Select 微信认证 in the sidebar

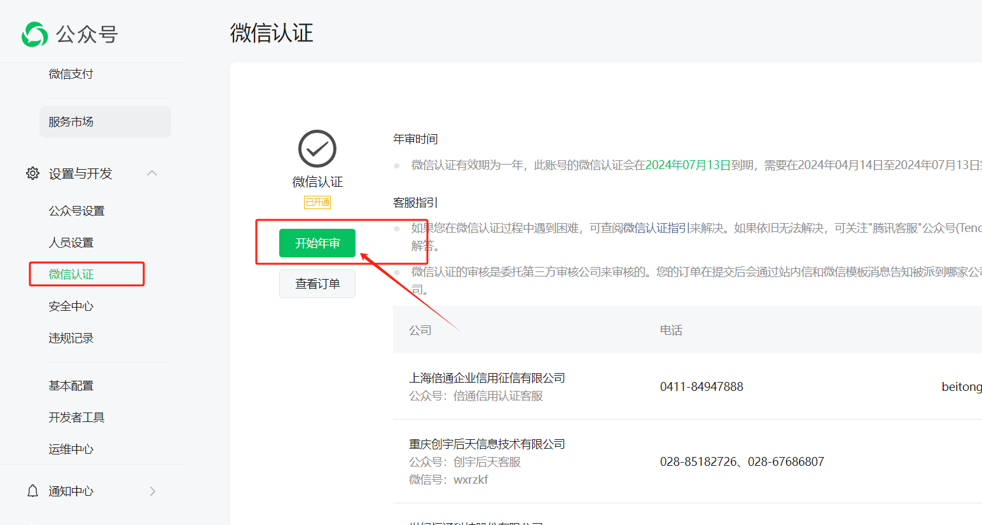[71, 275]
